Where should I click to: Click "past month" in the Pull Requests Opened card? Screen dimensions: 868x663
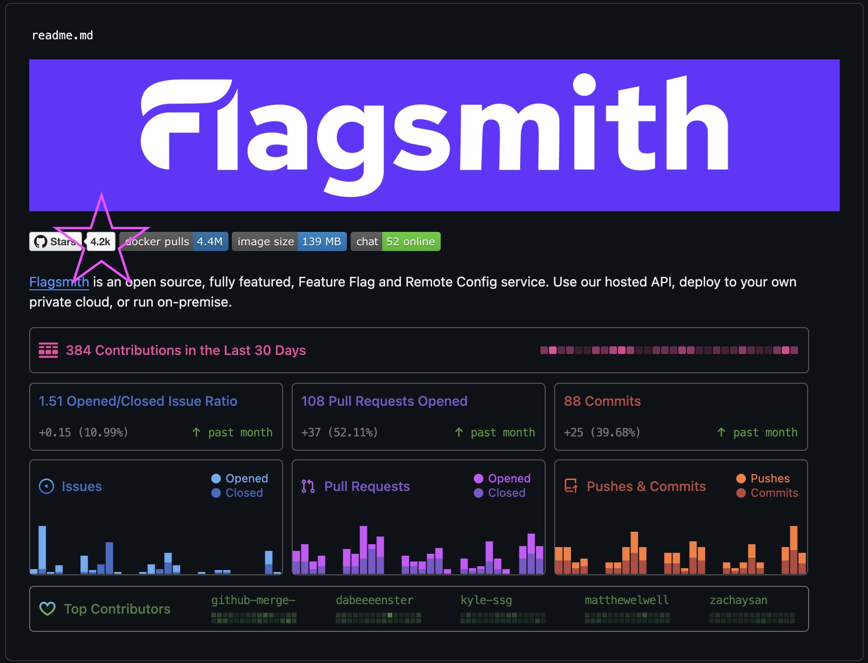(x=503, y=432)
